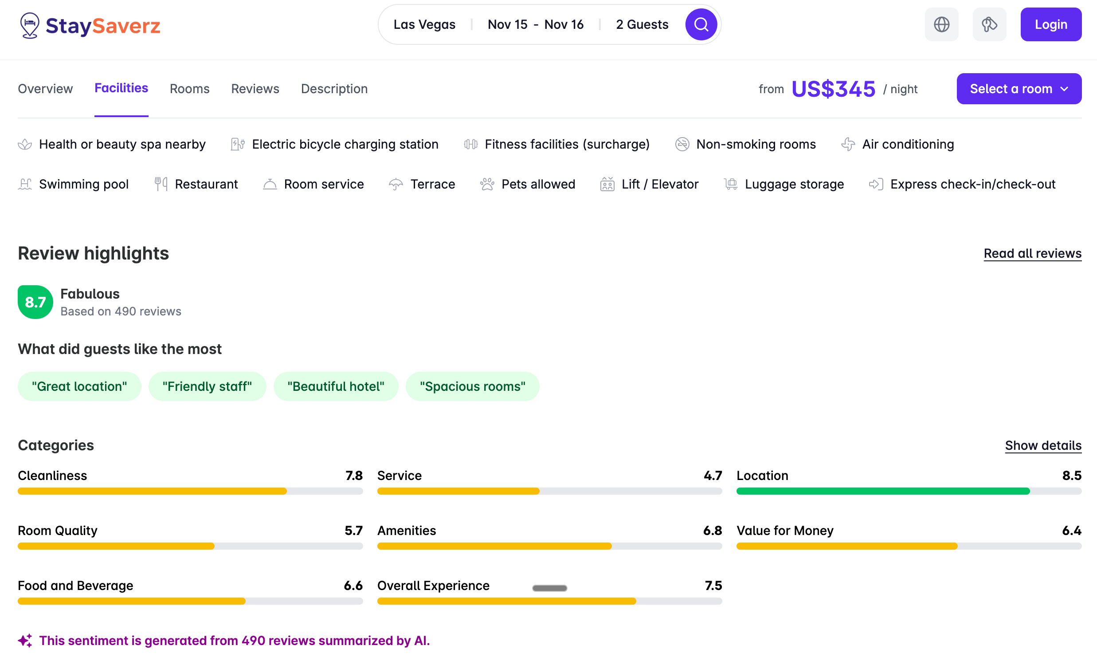
Task: Click the pets allowed paw icon
Action: coord(487,184)
